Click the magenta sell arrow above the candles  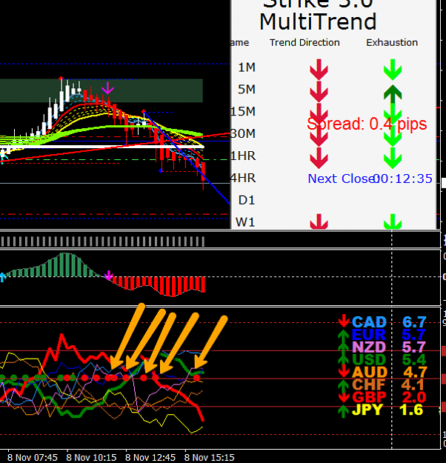[108, 88]
